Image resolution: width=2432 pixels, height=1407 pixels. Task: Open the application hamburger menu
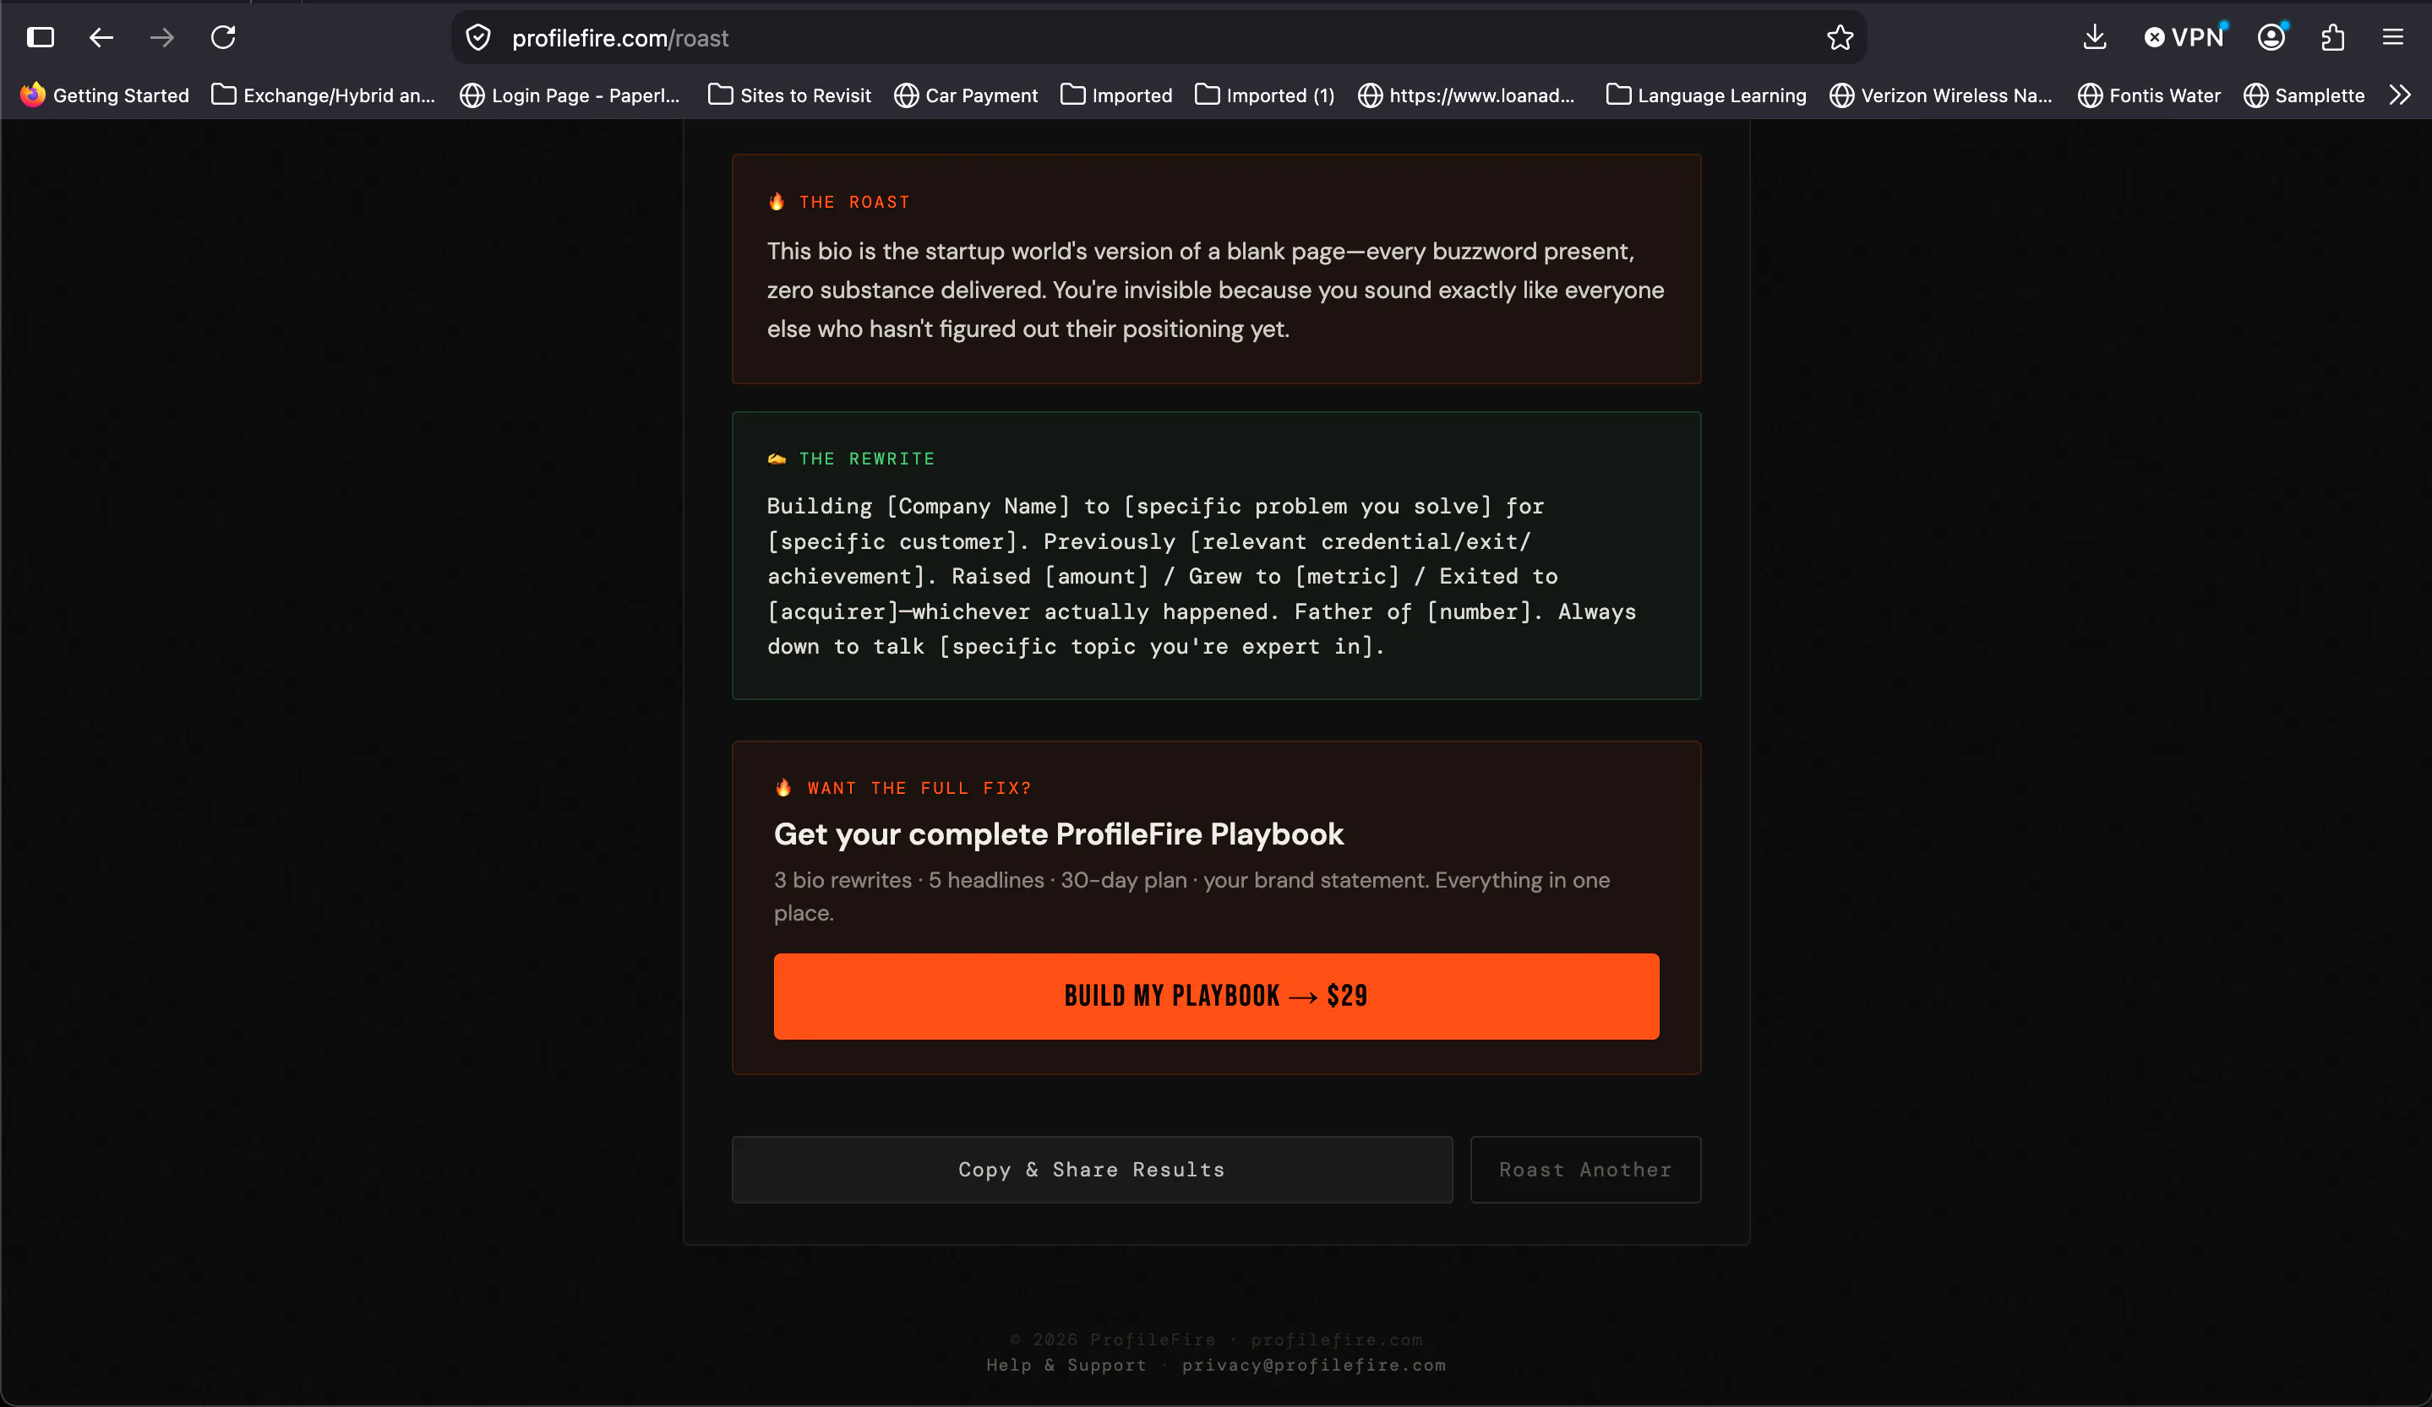[x=2392, y=38]
